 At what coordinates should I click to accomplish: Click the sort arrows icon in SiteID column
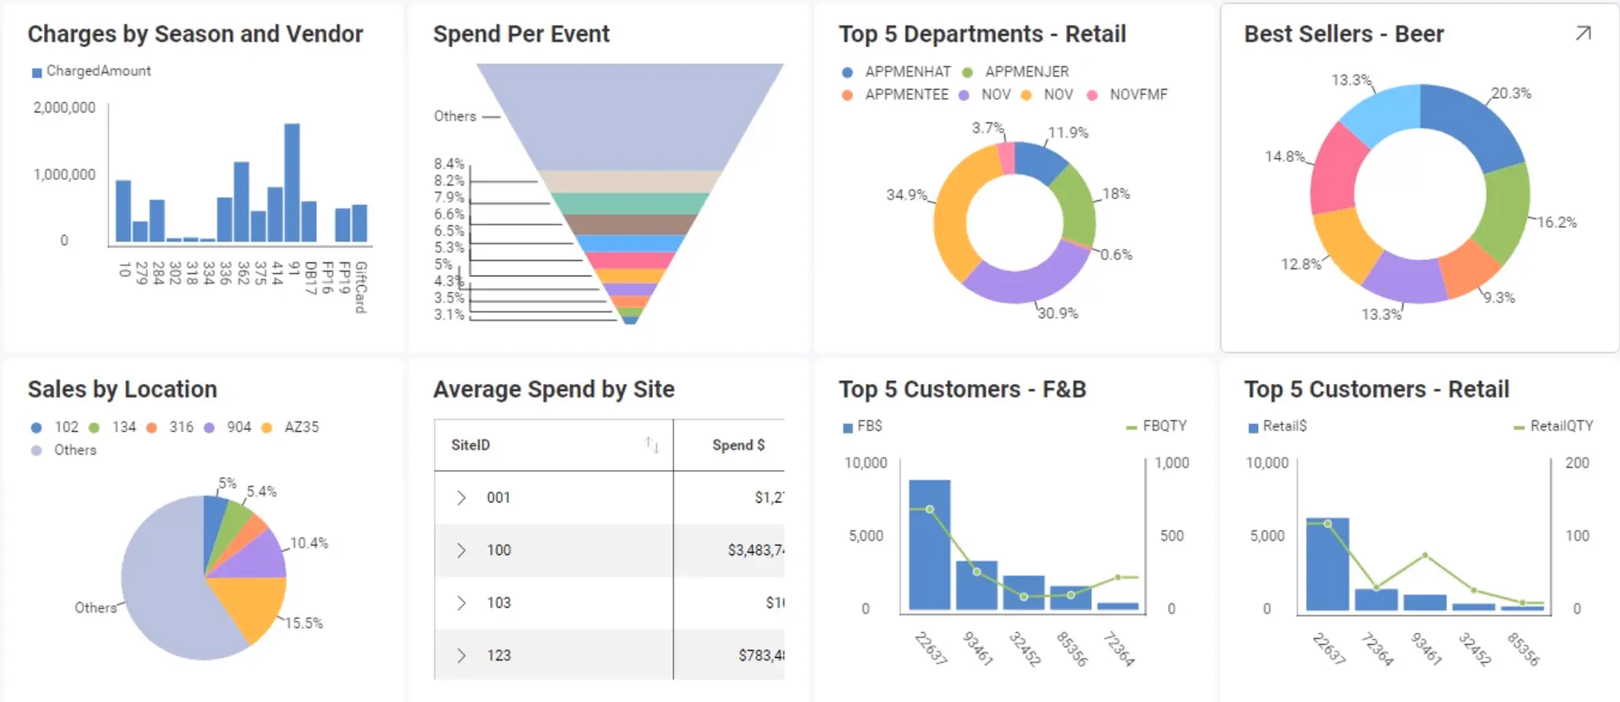651,445
